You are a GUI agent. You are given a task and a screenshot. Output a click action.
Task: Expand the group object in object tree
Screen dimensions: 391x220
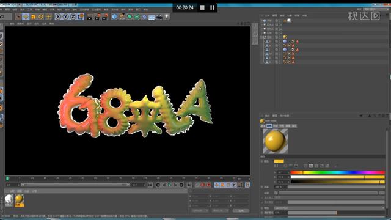click(x=261, y=37)
